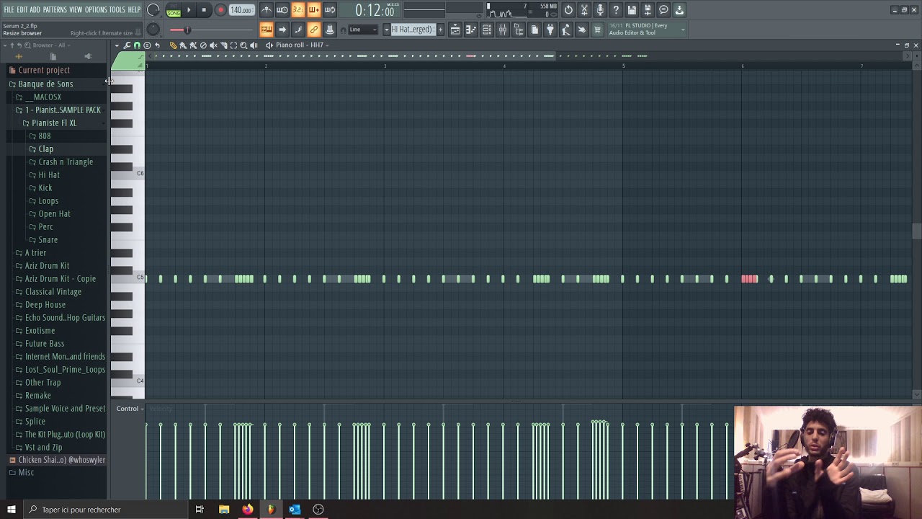Save the project with floppy disk icon

[632, 10]
